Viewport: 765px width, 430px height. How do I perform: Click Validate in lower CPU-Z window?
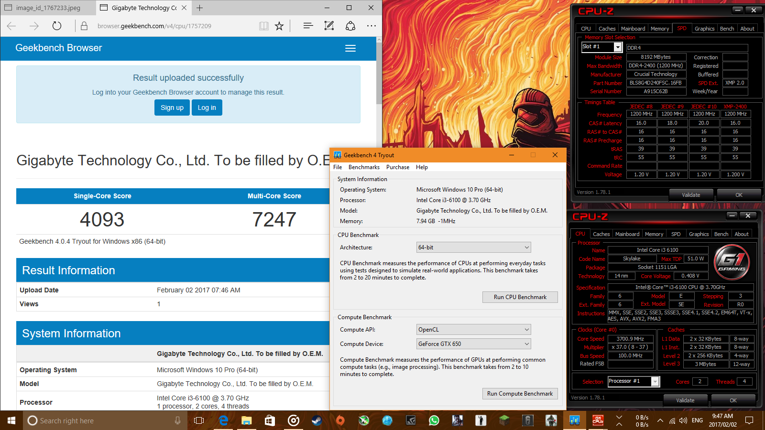[x=685, y=400]
